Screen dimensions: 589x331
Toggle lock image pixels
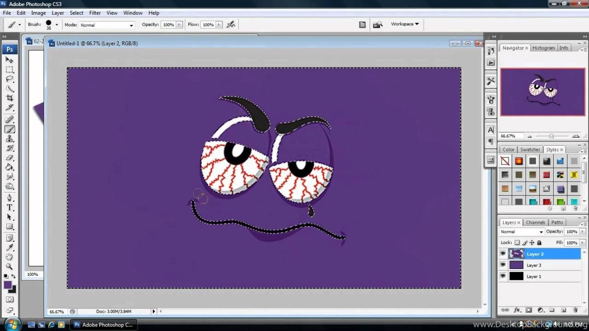pyautogui.click(x=525, y=243)
